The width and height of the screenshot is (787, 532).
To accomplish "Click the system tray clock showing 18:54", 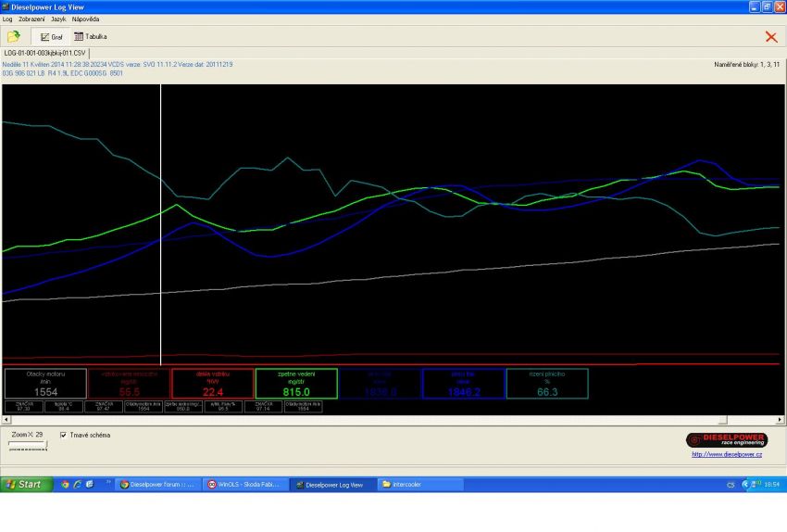I will coord(771,485).
